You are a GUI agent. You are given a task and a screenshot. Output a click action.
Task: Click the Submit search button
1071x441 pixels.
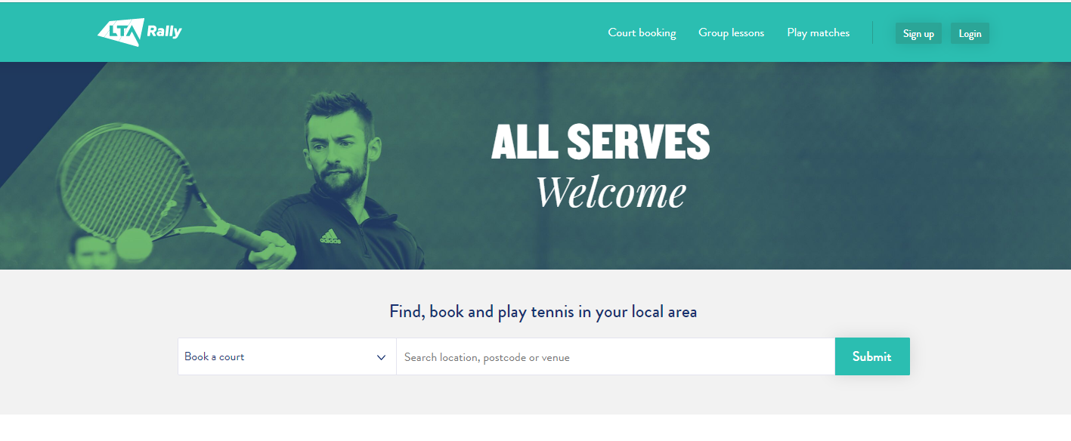pyautogui.click(x=872, y=356)
